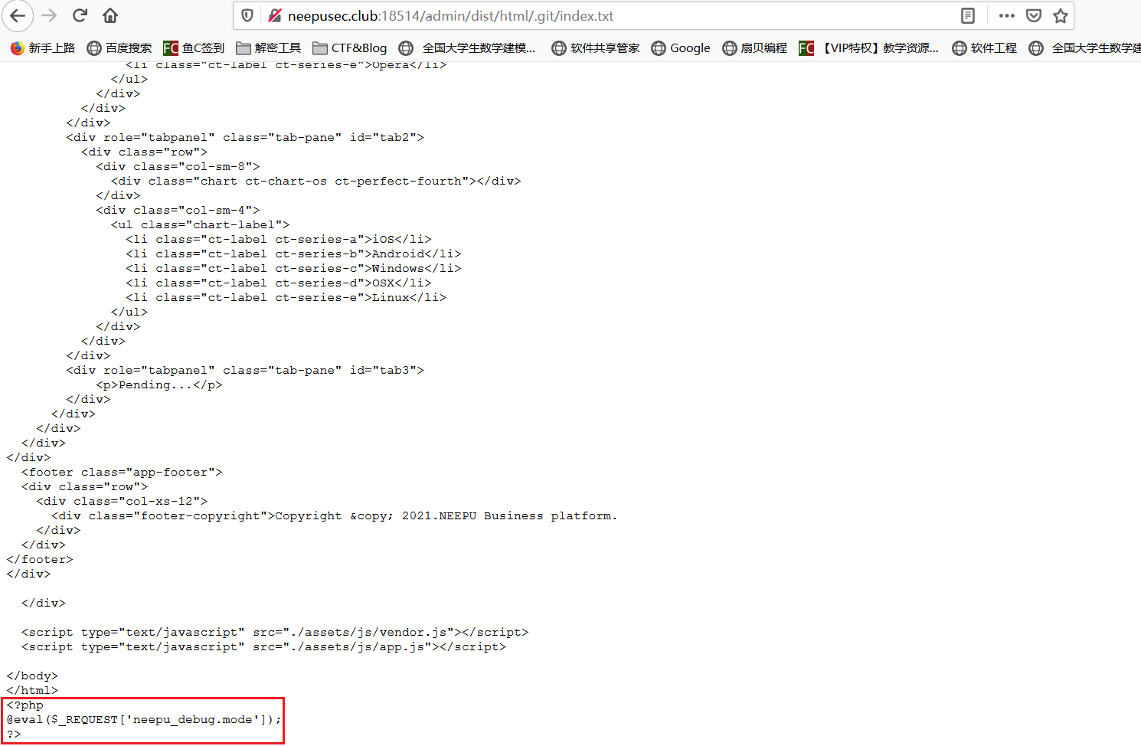Click the closing </body> tag line
Image resolution: width=1141 pixels, height=746 pixels.
click(x=32, y=676)
